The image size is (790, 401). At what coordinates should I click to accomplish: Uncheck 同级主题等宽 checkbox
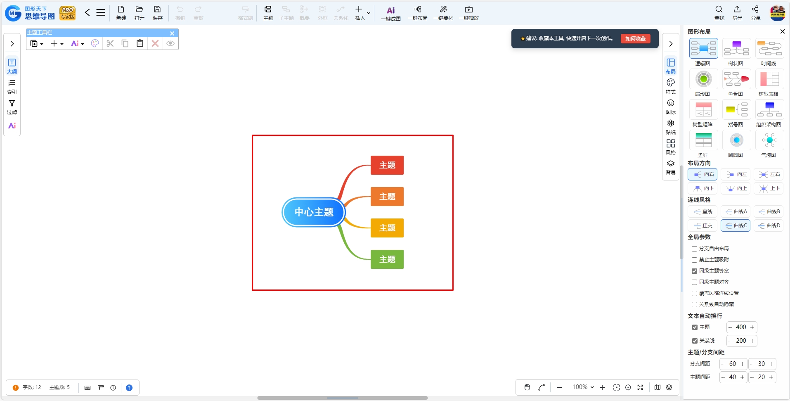694,271
